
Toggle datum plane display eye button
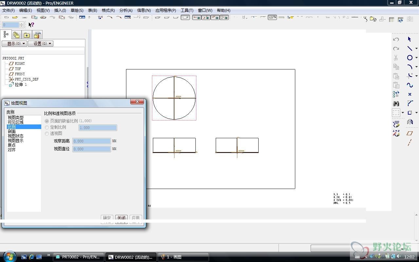pos(197,17)
